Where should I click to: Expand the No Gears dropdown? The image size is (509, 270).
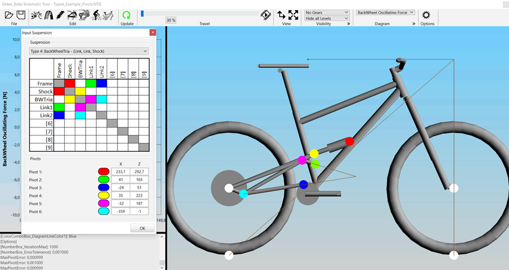327,12
